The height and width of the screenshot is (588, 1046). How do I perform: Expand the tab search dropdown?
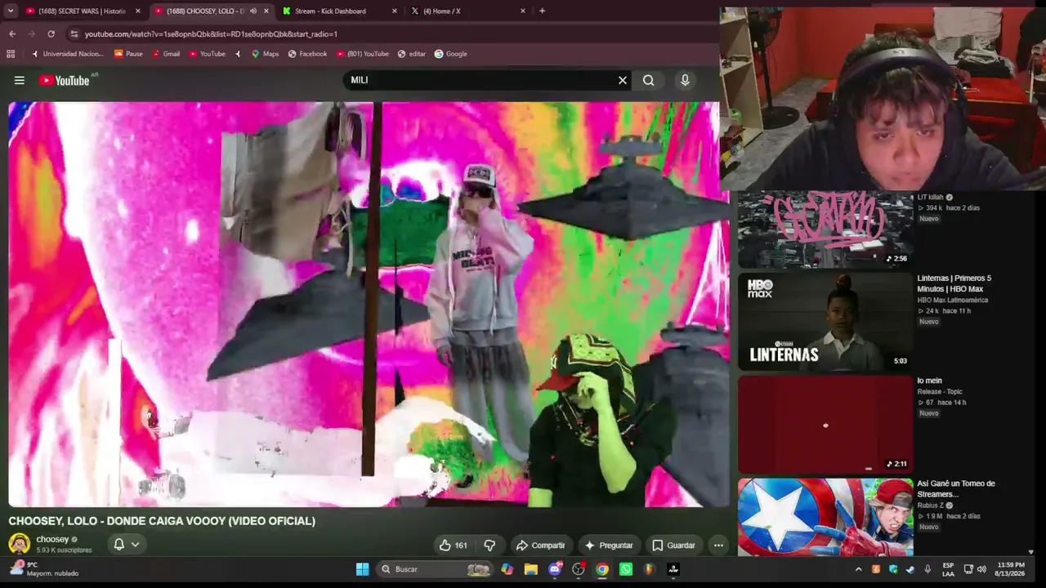tap(10, 11)
